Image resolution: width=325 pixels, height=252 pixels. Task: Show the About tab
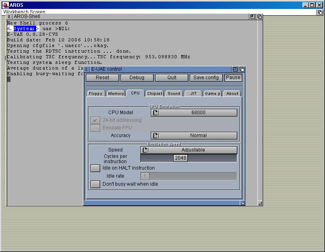tap(232, 94)
